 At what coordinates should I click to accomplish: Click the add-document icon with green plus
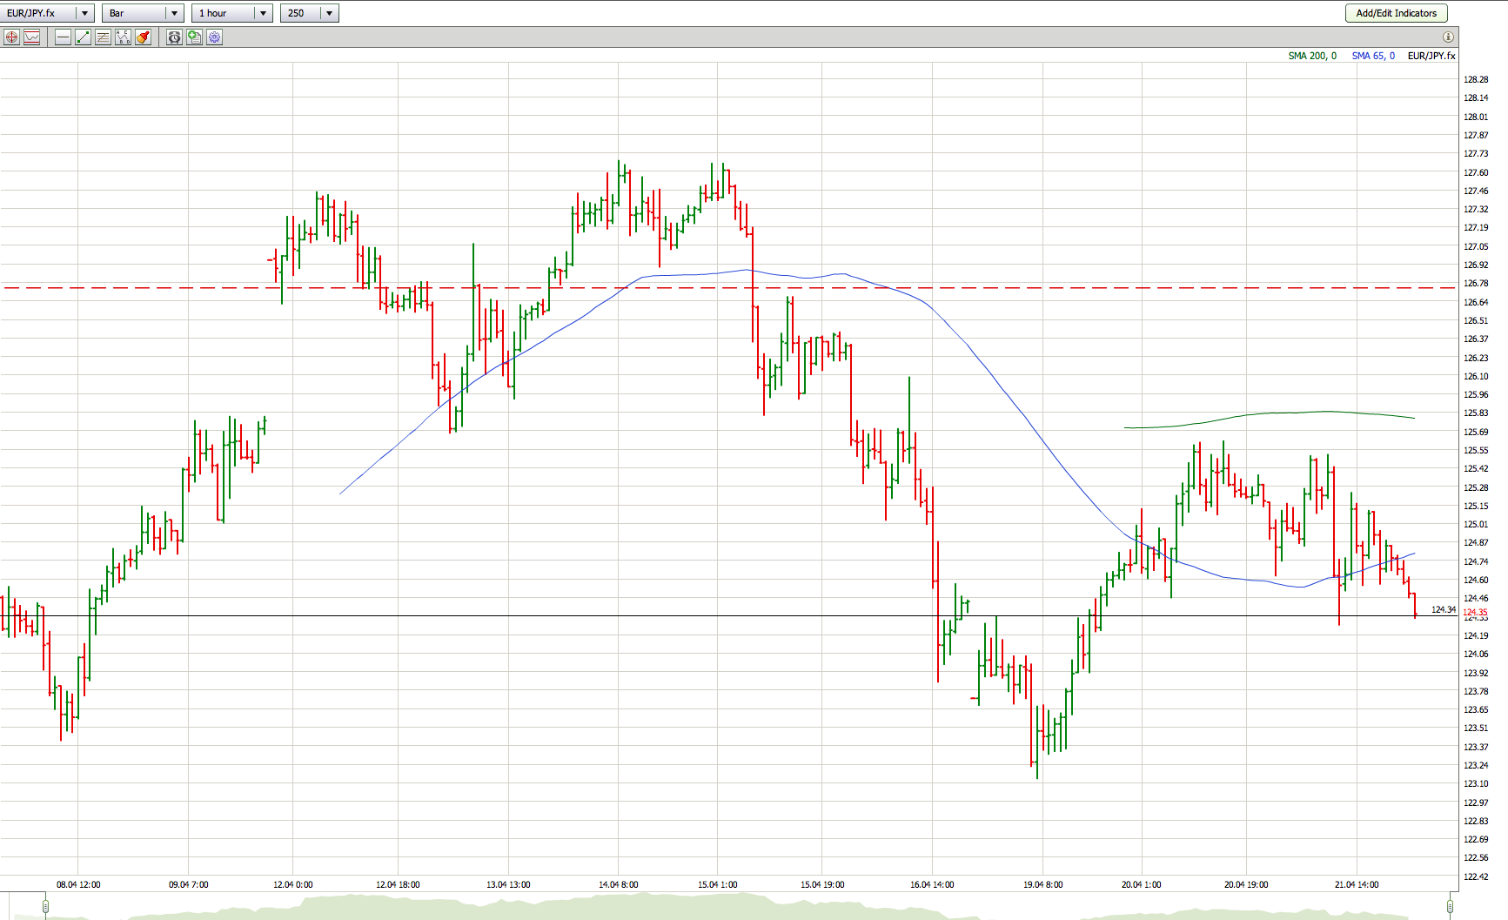click(194, 37)
